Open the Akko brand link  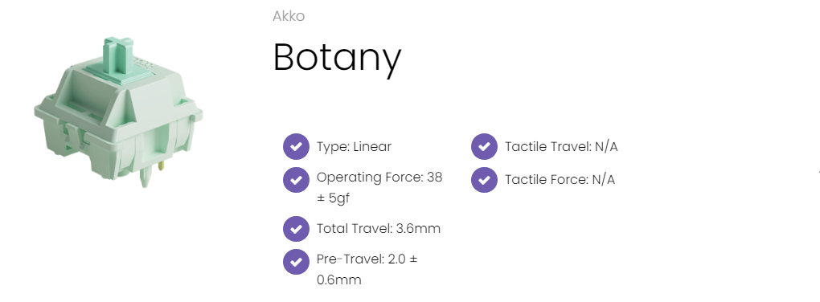289,16
